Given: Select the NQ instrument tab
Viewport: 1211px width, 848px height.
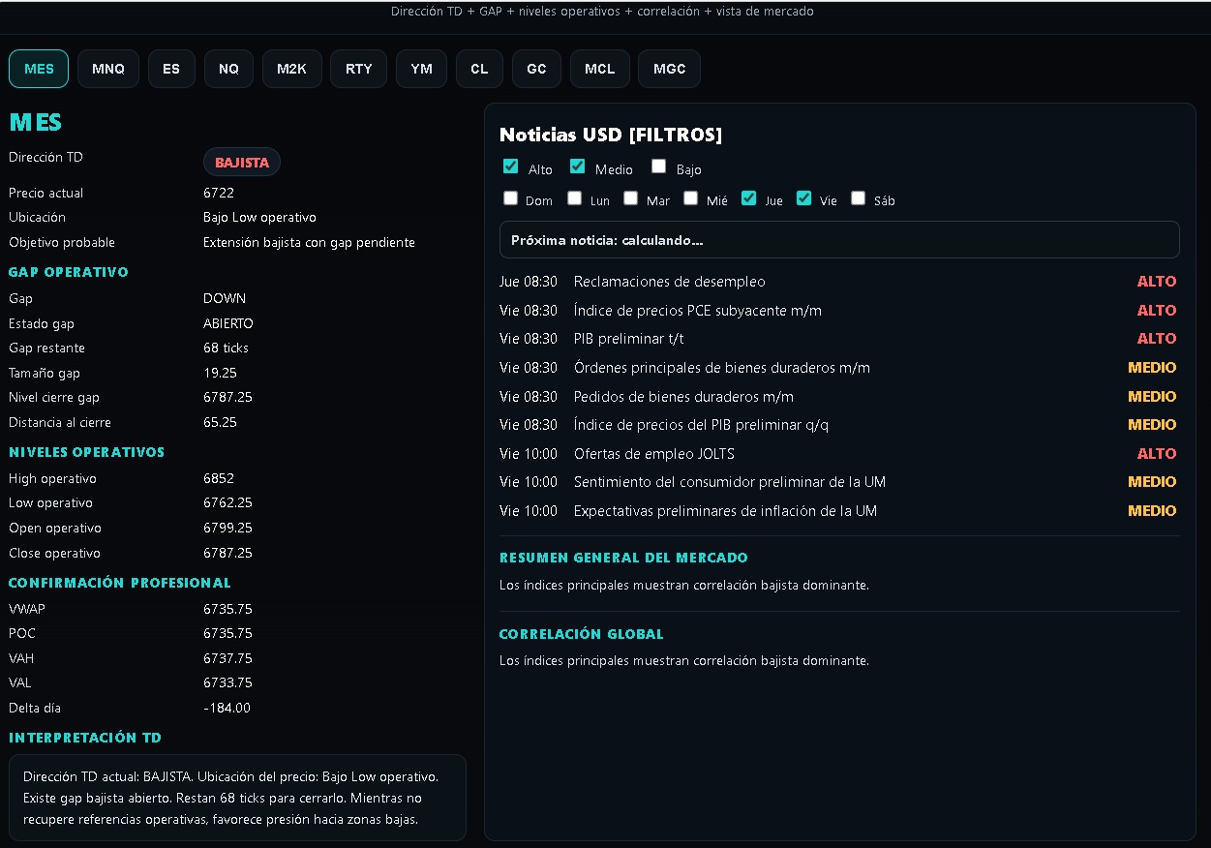Looking at the screenshot, I should (228, 69).
